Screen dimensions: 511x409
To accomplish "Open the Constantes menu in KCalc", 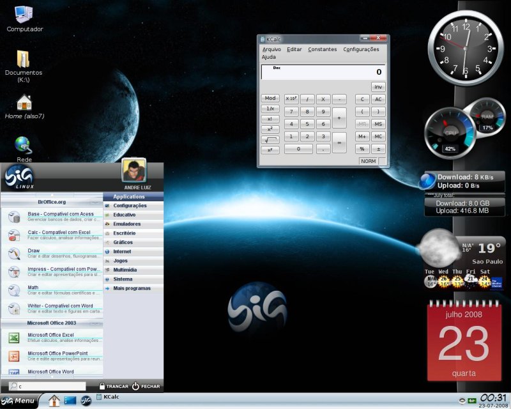I will pyautogui.click(x=323, y=49).
